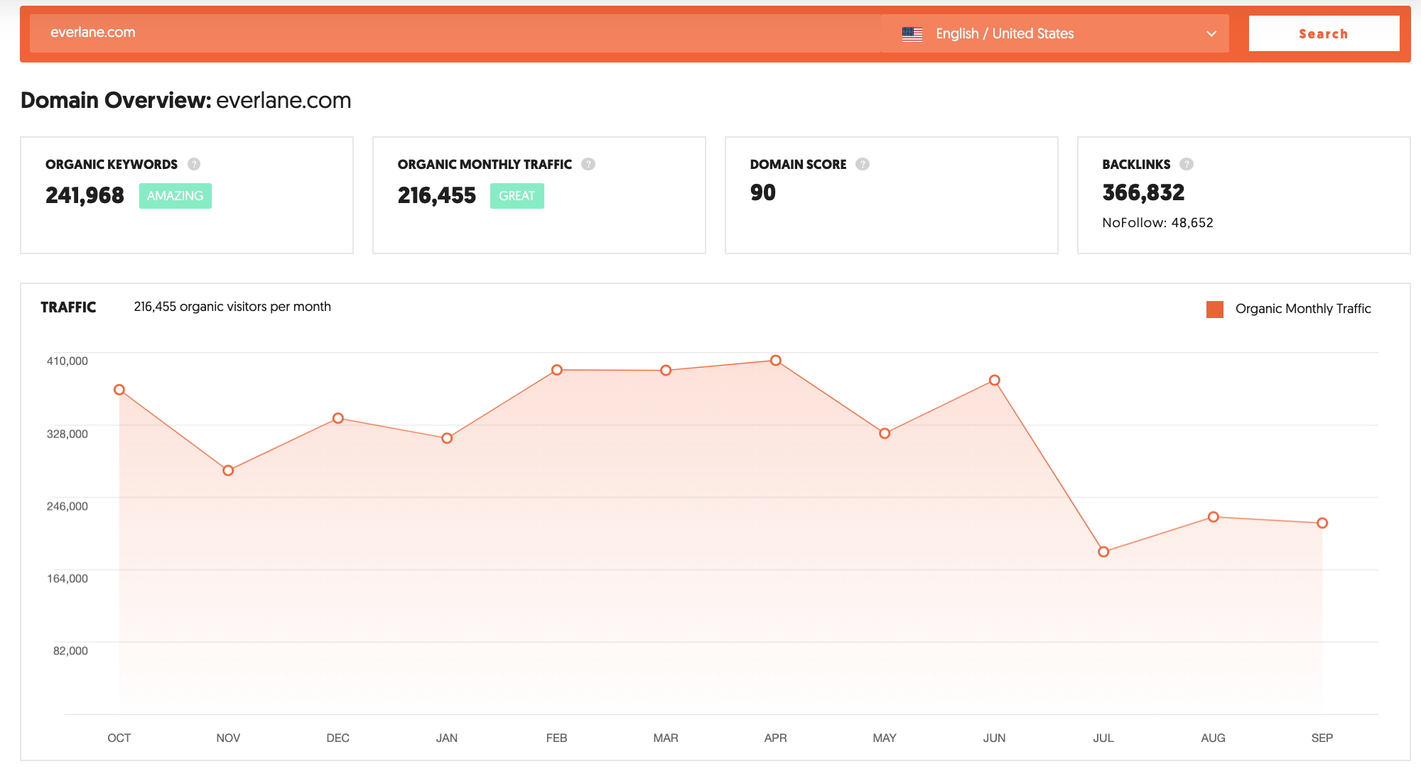This screenshot has height=781, width=1421.
Task: Click the ORGANIC MONTHLY TRAFFIC card title
Action: click(485, 165)
